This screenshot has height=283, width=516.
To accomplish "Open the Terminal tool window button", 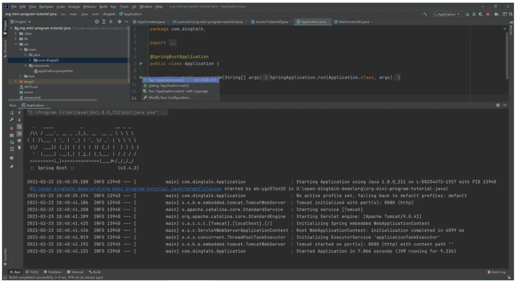I will point(75,272).
